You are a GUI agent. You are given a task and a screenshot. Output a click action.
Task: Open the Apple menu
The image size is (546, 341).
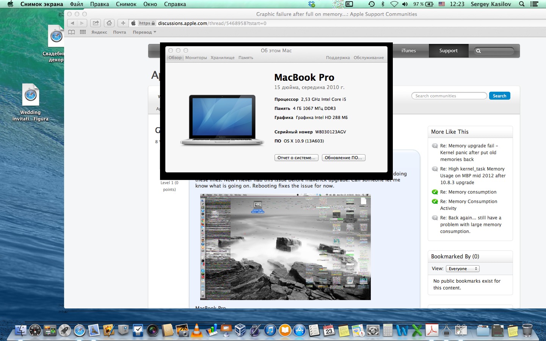point(10,4)
